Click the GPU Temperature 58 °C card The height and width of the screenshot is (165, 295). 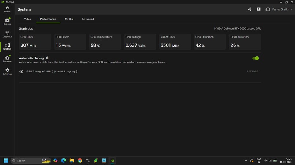[105, 42]
